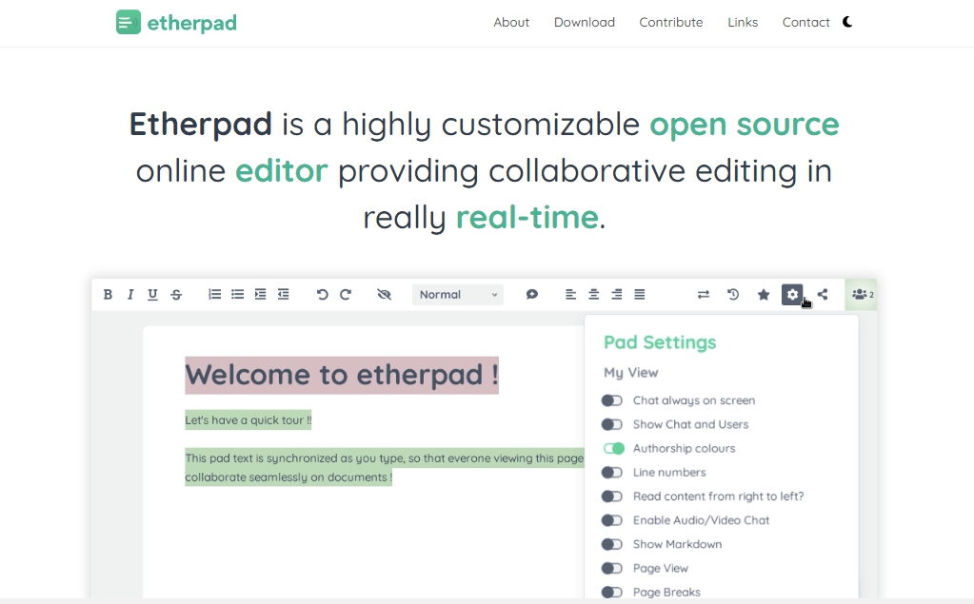Open import/export with the arrows icon

(x=704, y=294)
